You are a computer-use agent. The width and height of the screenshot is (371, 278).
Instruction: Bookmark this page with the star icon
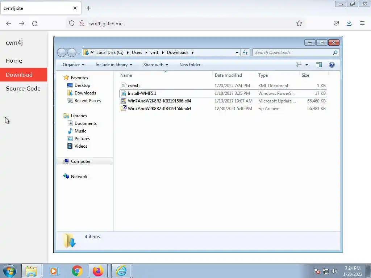tap(299, 23)
